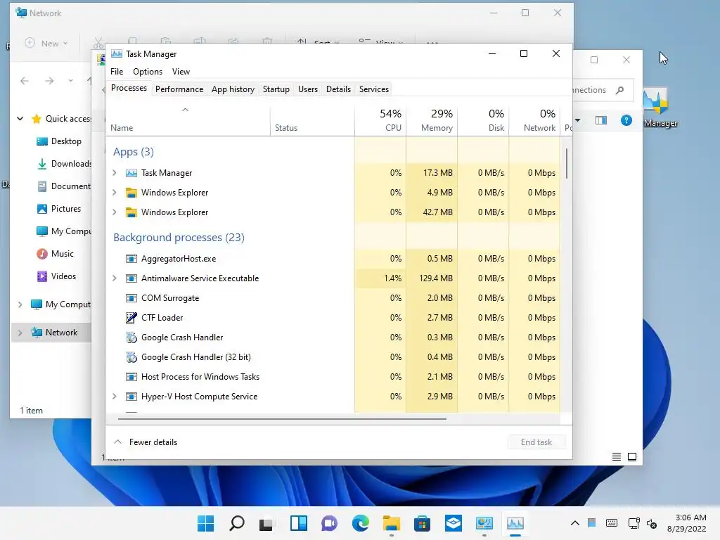Click the touch keyboard tray icon

pos(612,523)
